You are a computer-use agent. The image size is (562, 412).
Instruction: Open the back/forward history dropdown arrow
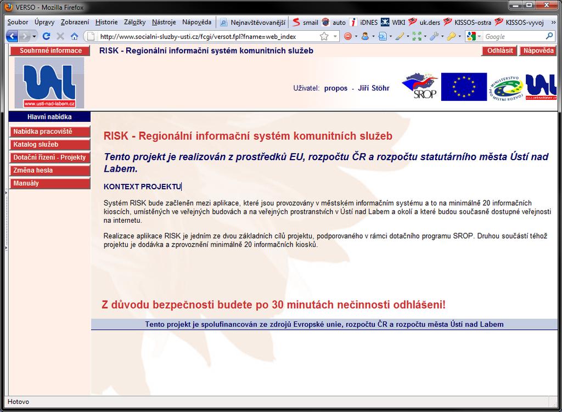point(35,37)
